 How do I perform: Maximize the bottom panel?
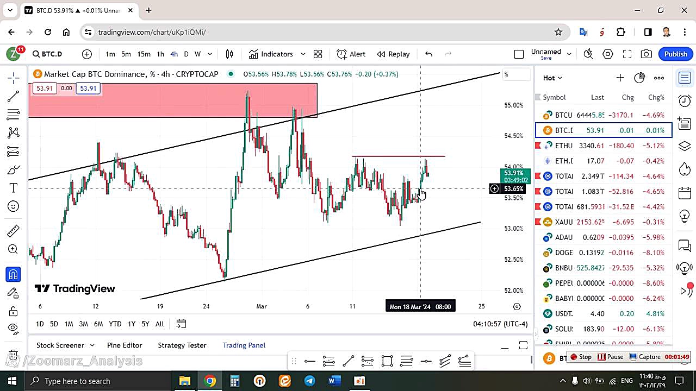(523, 345)
